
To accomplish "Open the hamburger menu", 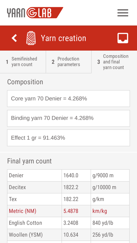I will coord(123,13).
